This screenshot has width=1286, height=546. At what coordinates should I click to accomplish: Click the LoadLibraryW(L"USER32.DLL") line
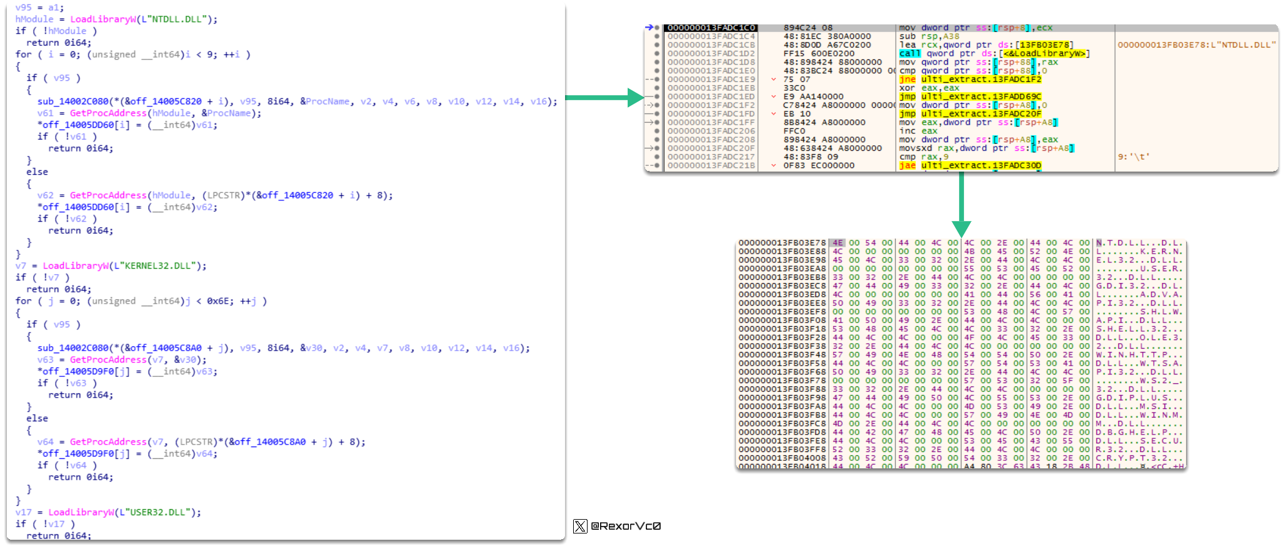[108, 512]
